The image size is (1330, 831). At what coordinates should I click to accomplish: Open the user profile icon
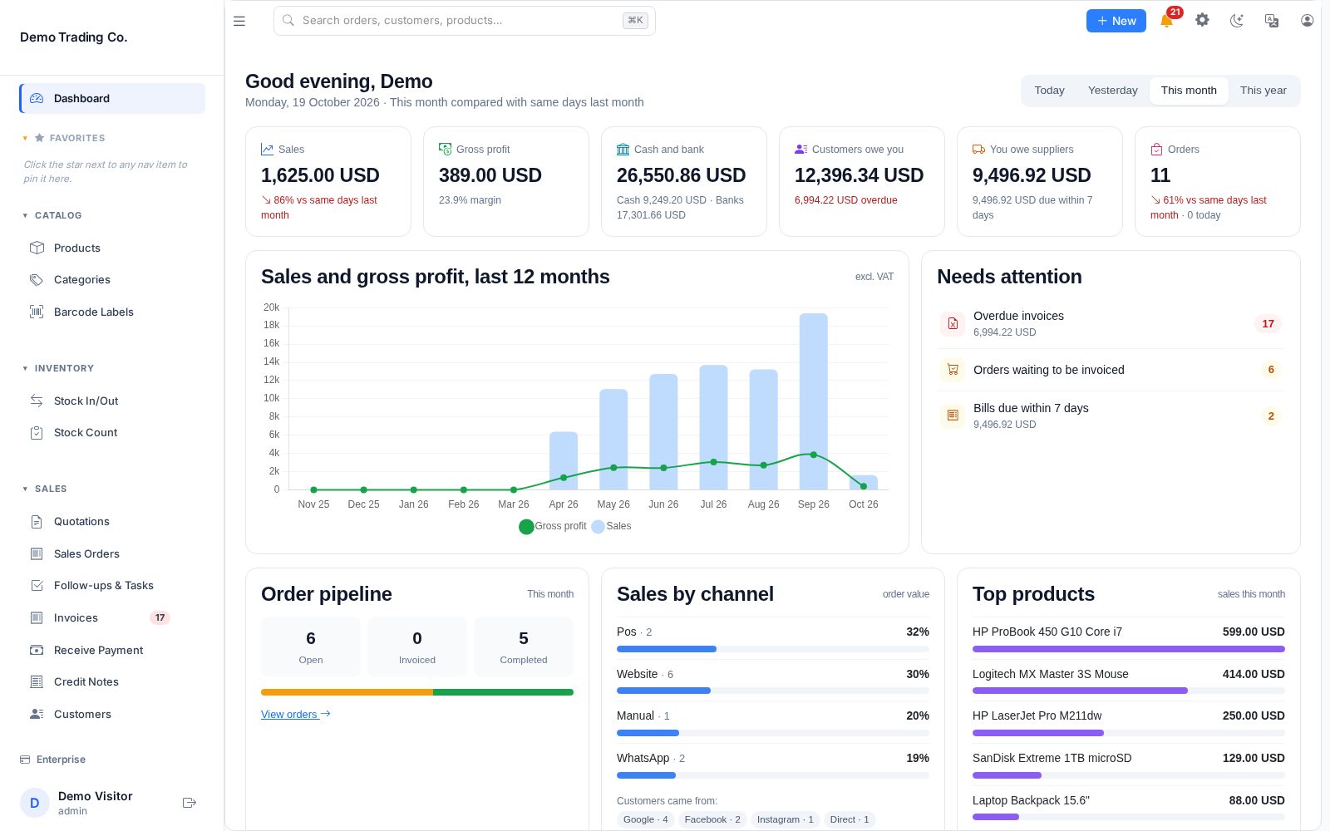tap(1307, 21)
